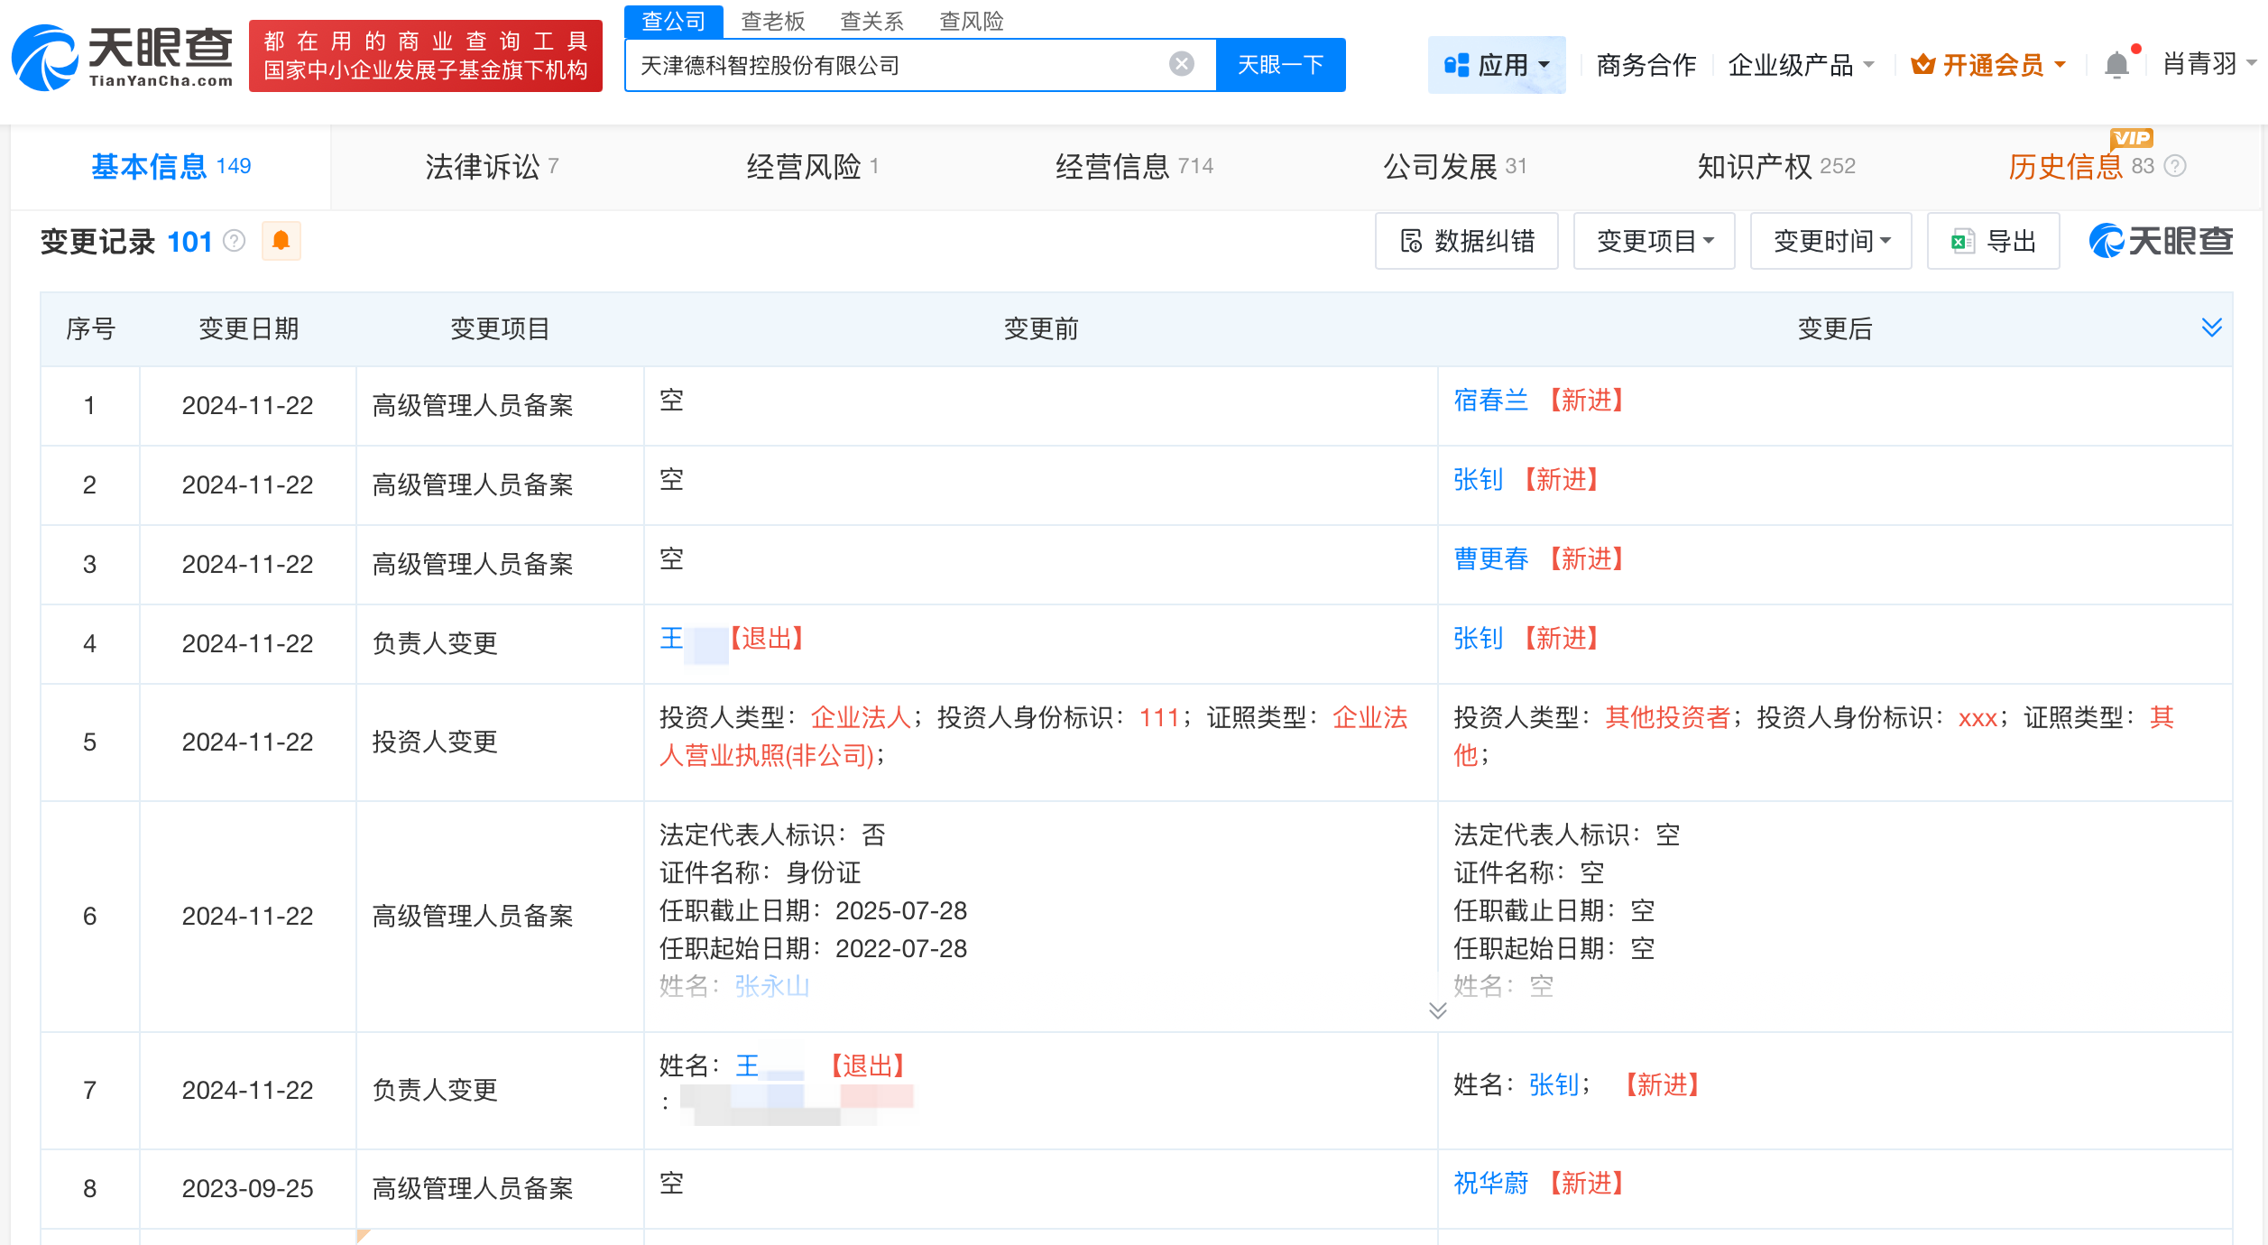
Task: Click the subscribe bell beside 变更记录
Action: tap(281, 241)
